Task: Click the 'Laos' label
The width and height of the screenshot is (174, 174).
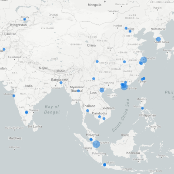Action: (93, 93)
